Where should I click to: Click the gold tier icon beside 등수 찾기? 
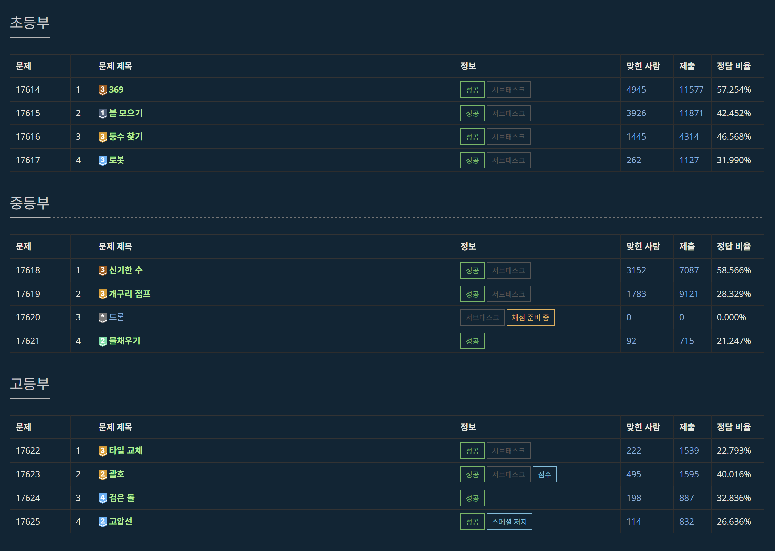103,137
